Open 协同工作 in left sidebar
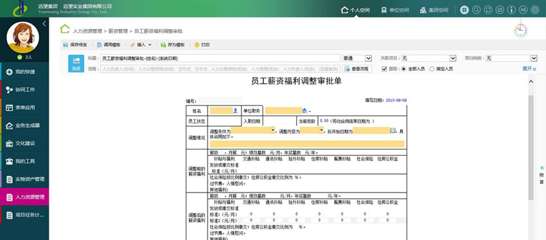This screenshot has width=546, height=240. 24,90
